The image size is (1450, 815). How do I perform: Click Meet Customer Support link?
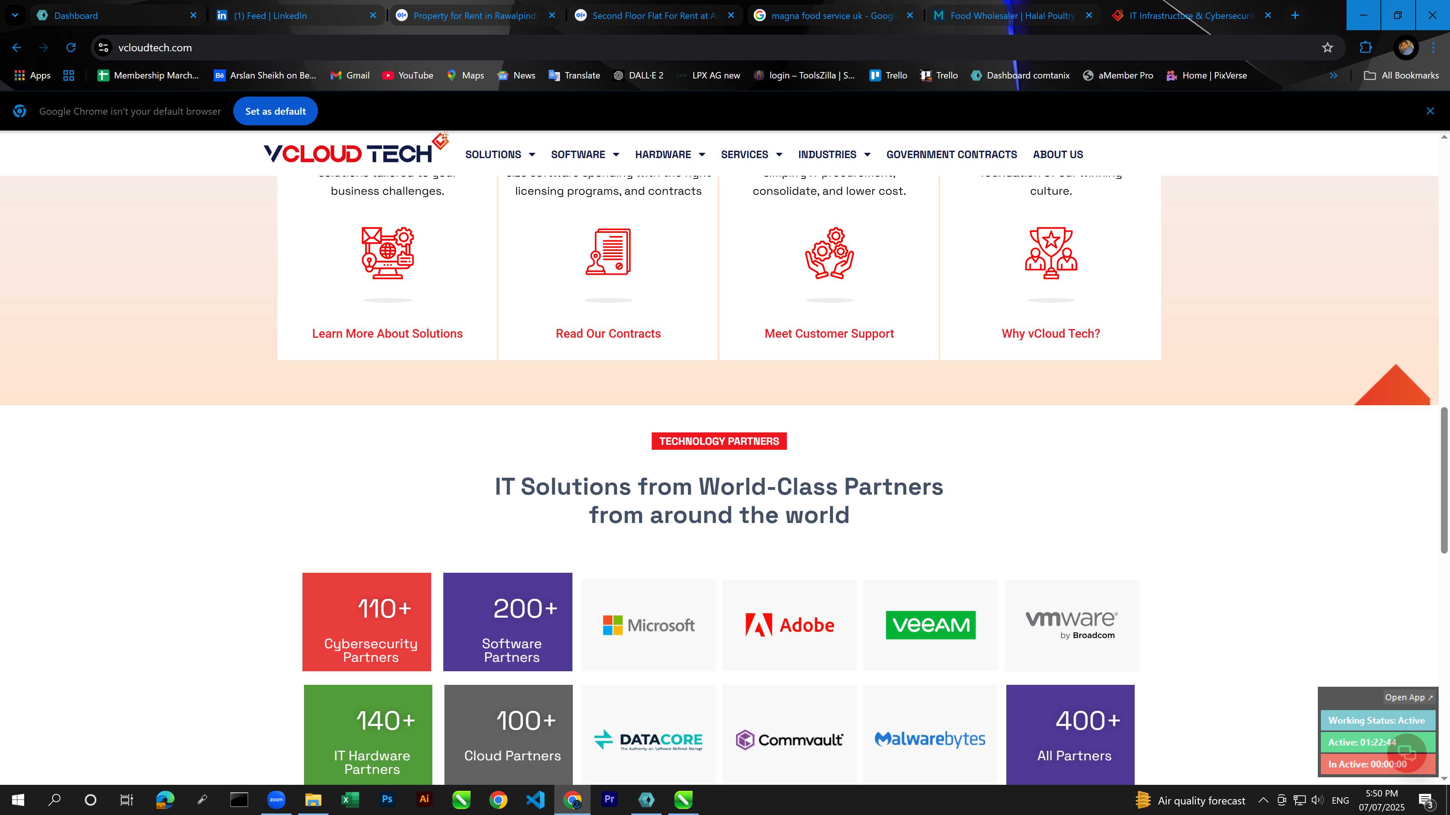(x=829, y=334)
